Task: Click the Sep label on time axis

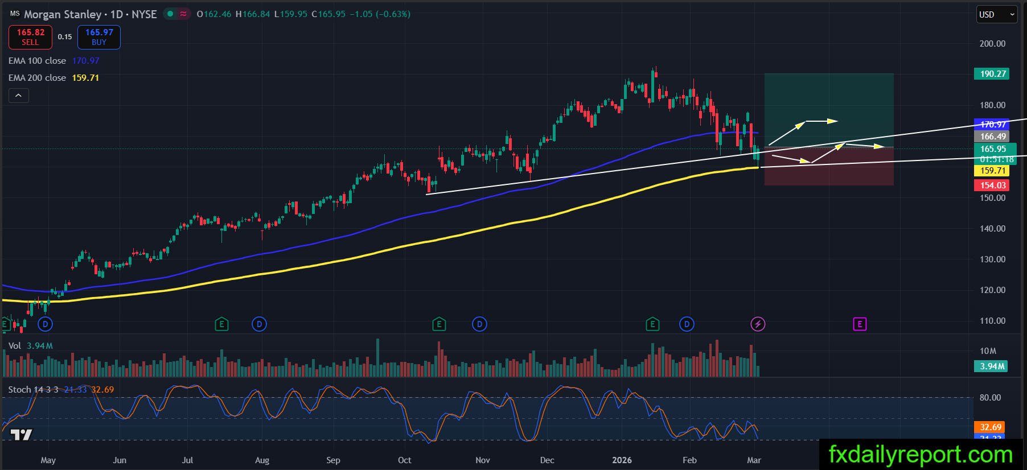Action: point(333,460)
